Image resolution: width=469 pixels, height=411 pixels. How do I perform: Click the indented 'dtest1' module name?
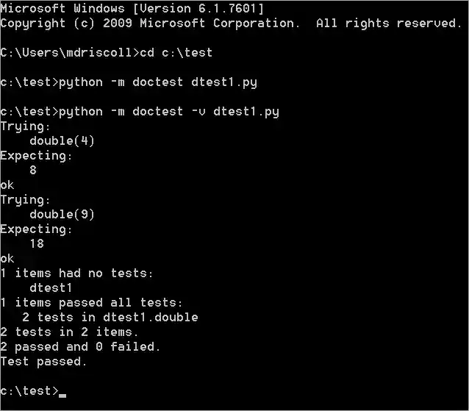tap(51, 288)
